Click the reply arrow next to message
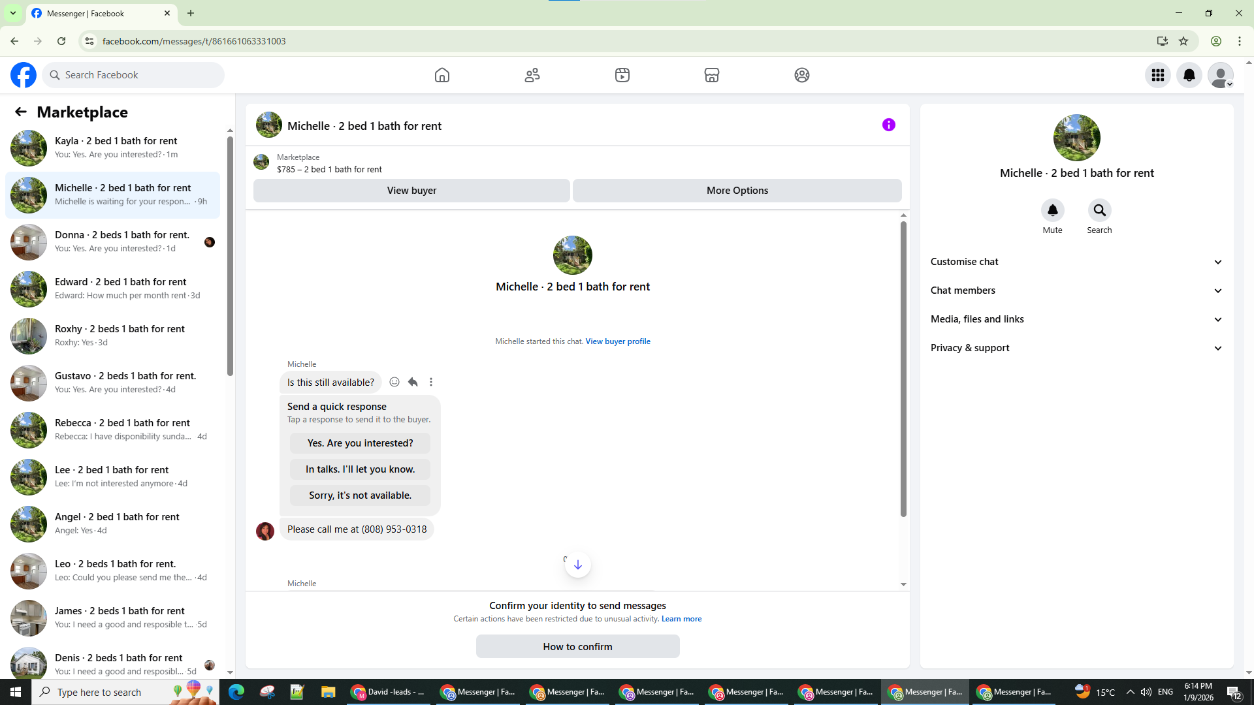The image size is (1254, 705). [413, 382]
